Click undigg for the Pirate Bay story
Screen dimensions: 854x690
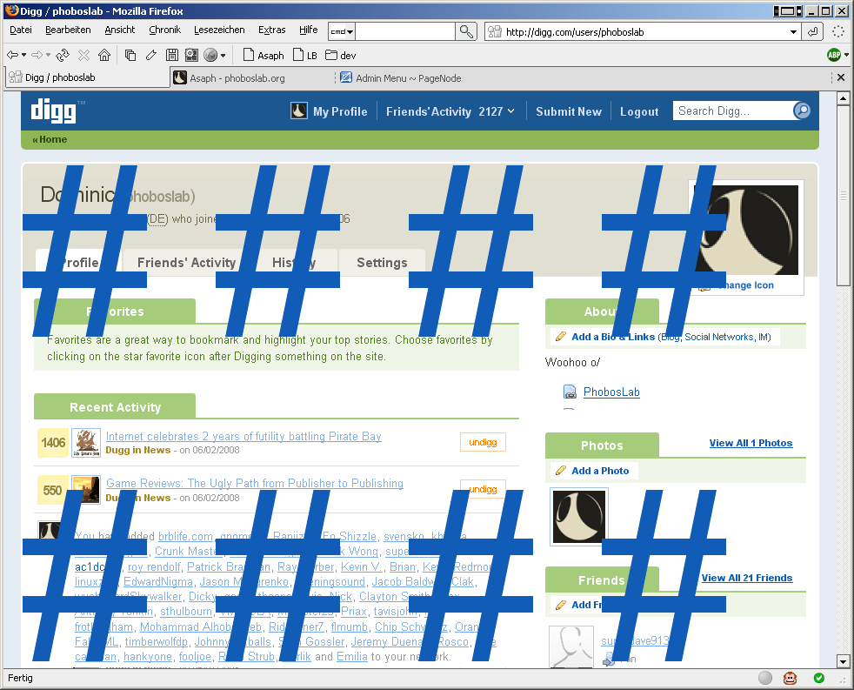pyautogui.click(x=483, y=443)
